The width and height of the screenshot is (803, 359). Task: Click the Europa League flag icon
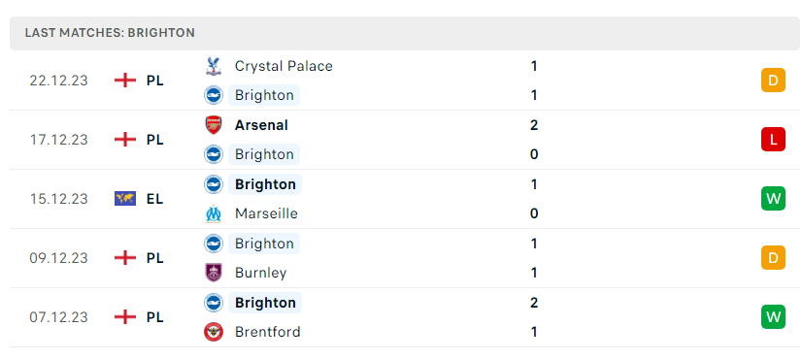pyautogui.click(x=125, y=199)
